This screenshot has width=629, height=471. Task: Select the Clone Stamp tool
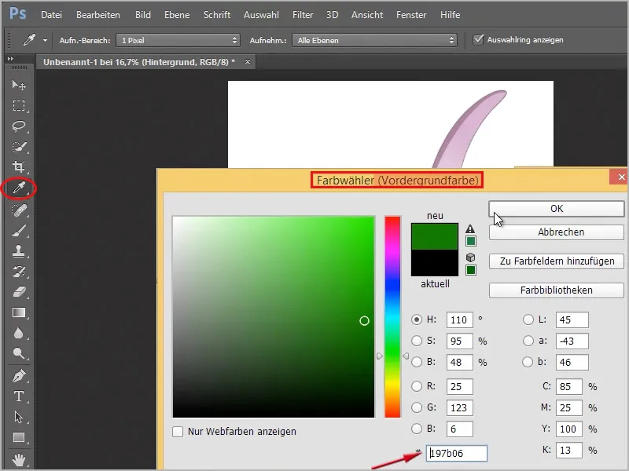(18, 251)
